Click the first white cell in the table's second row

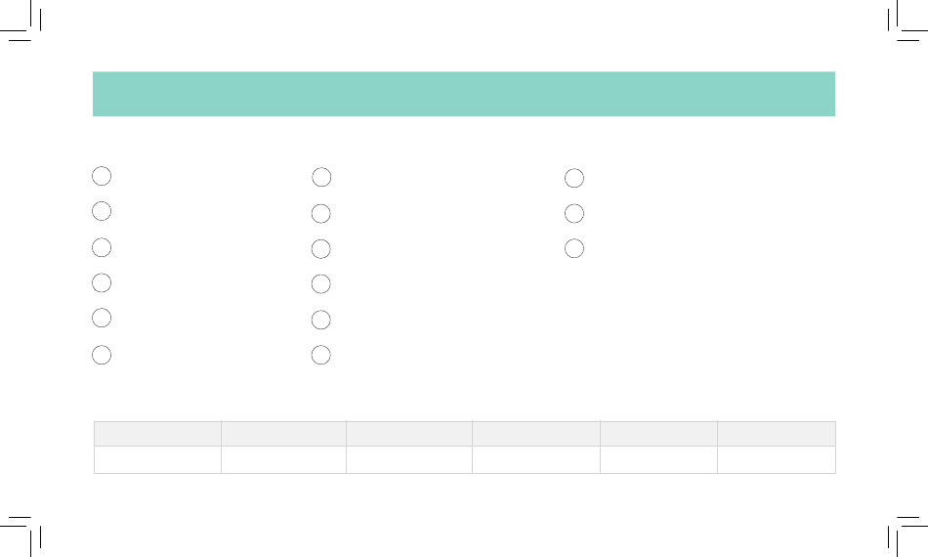pos(157,460)
